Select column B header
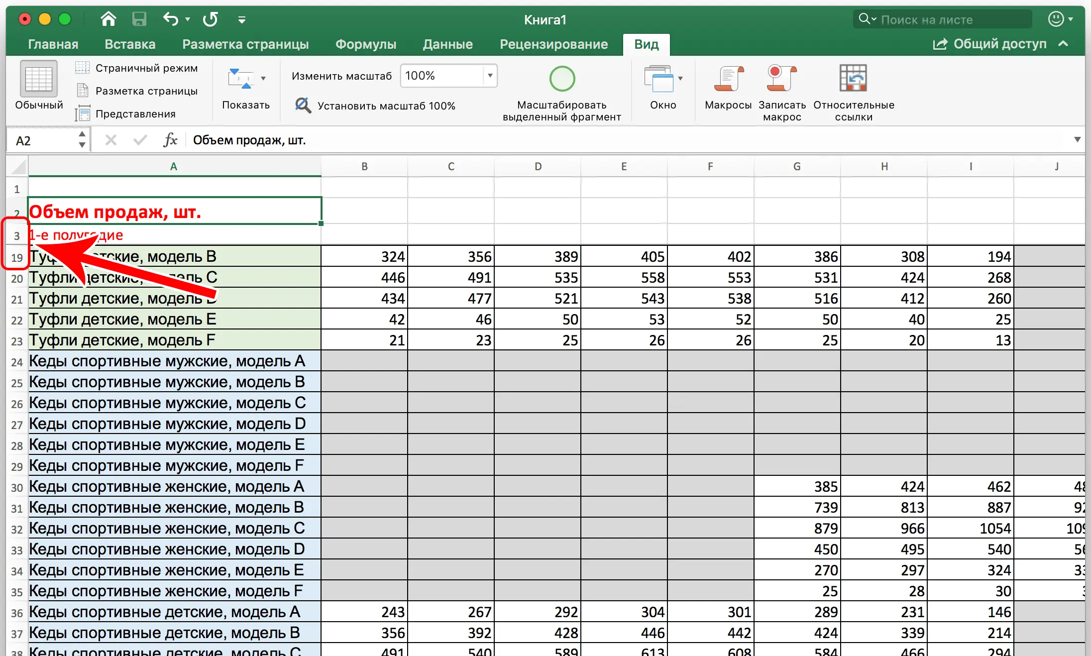Image resolution: width=1091 pixels, height=656 pixels. point(364,166)
